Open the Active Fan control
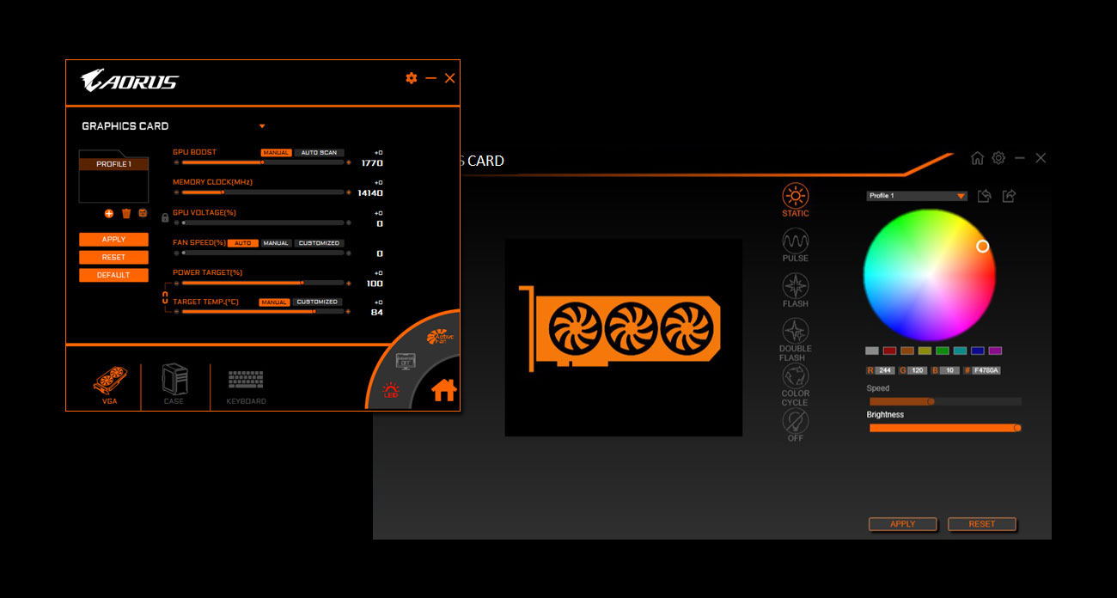The height and width of the screenshot is (598, 1117). tap(440, 338)
